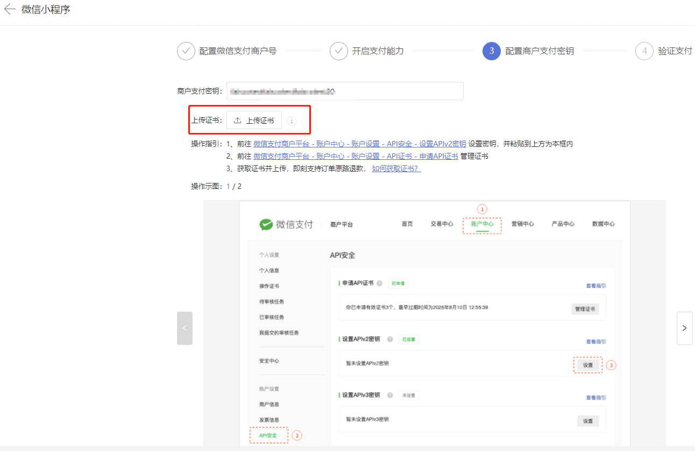
Task: Click the back arrow beside 微信小程序
Action: tap(10, 9)
